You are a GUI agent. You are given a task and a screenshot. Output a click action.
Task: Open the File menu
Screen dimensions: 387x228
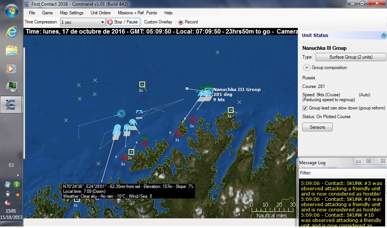[32, 13]
